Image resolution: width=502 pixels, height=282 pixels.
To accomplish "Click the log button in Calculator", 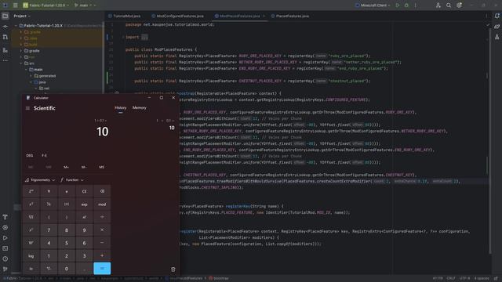I will coord(31,256).
